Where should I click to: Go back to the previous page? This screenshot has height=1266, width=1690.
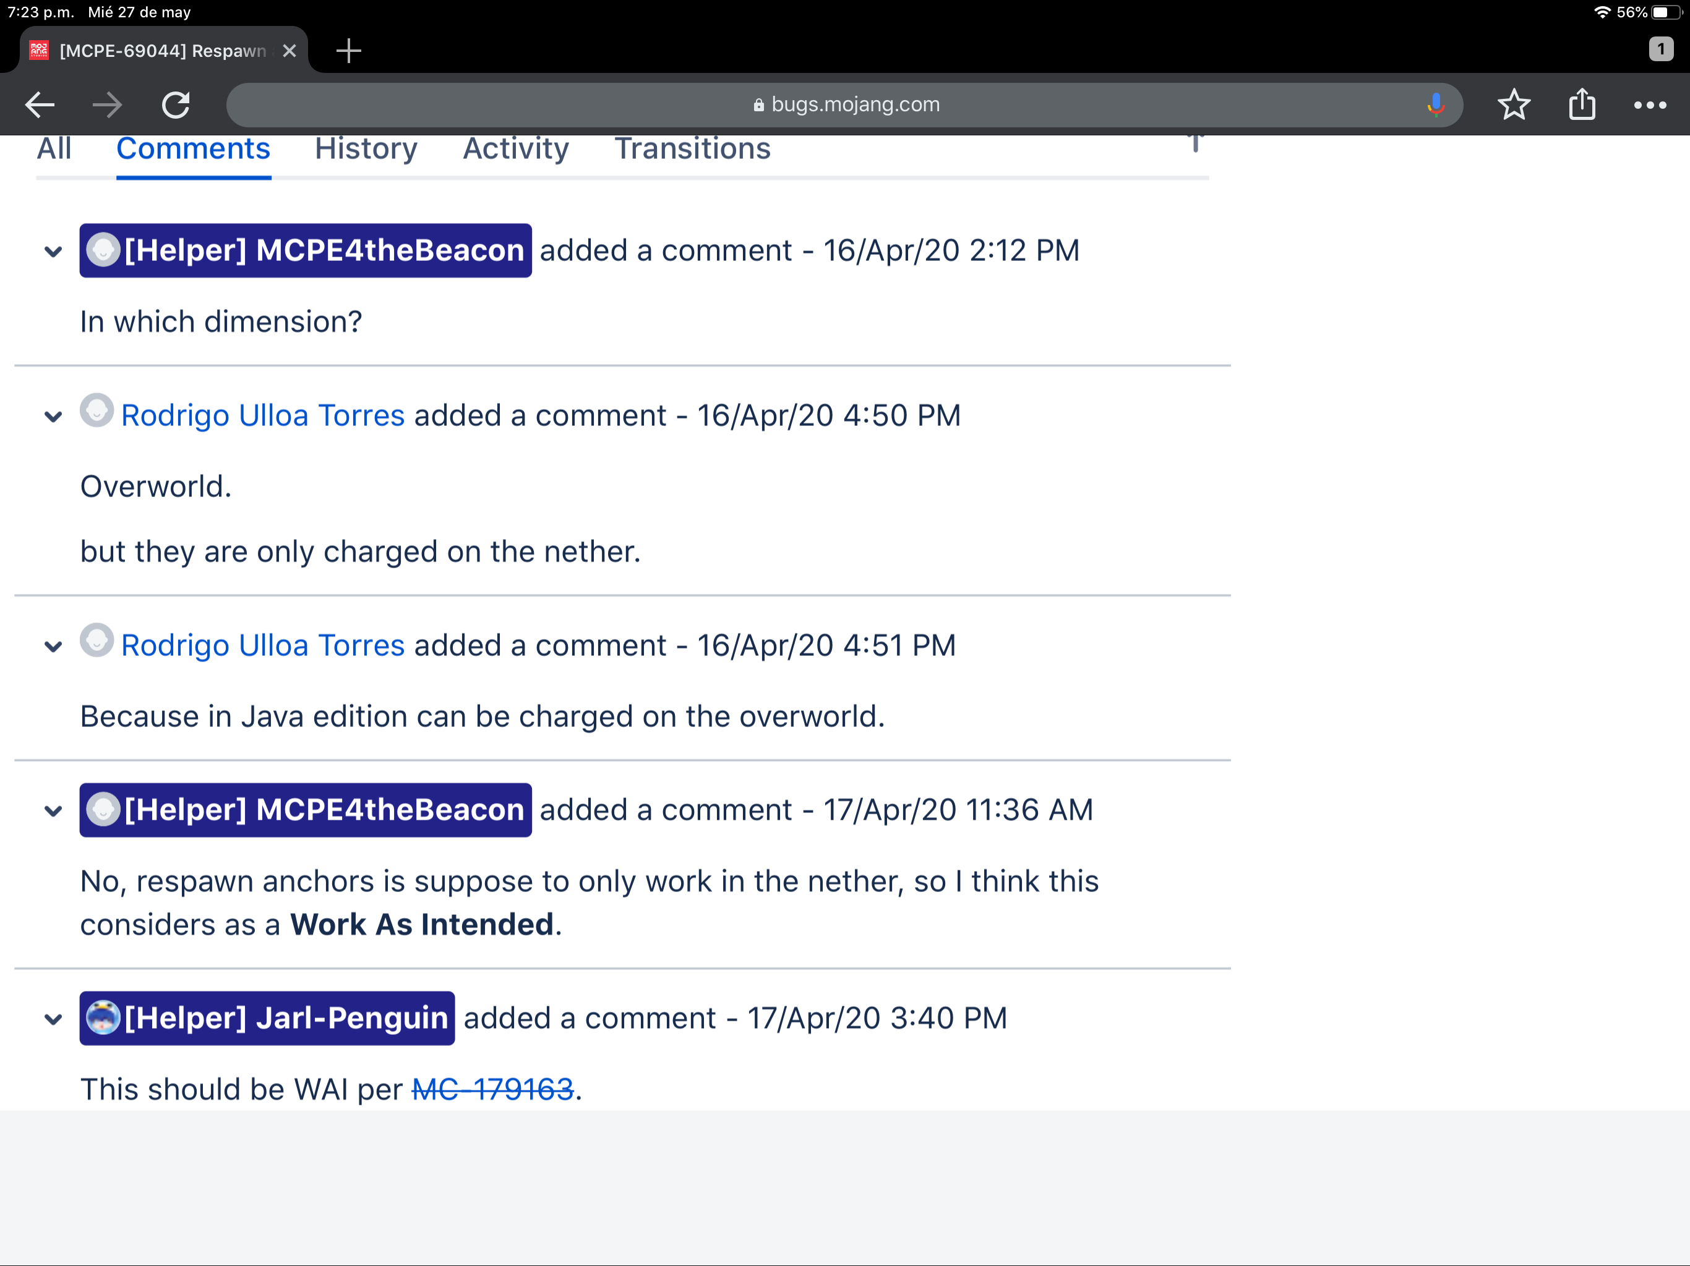click(40, 104)
